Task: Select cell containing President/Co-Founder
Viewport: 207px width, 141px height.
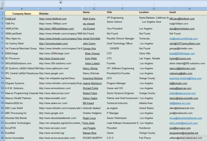Action: coord(122,73)
